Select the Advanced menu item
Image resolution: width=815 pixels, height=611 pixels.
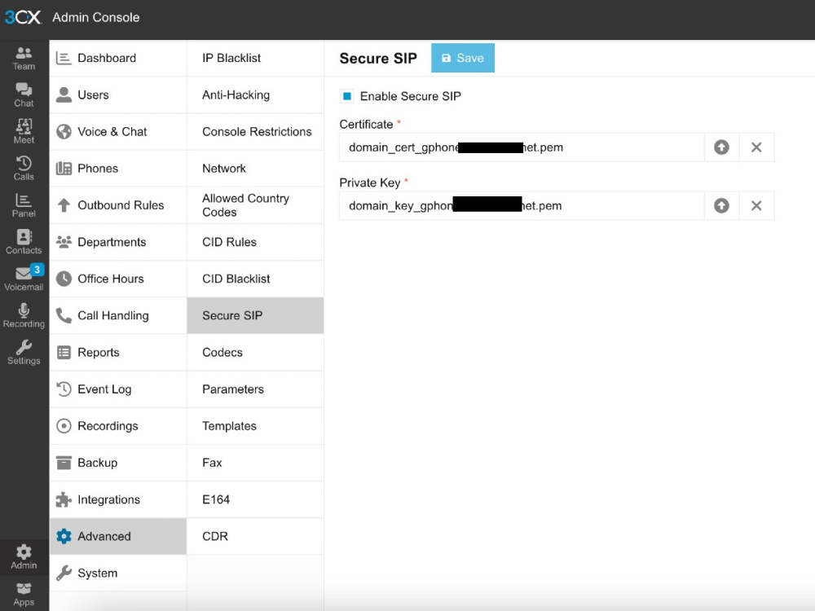click(118, 536)
